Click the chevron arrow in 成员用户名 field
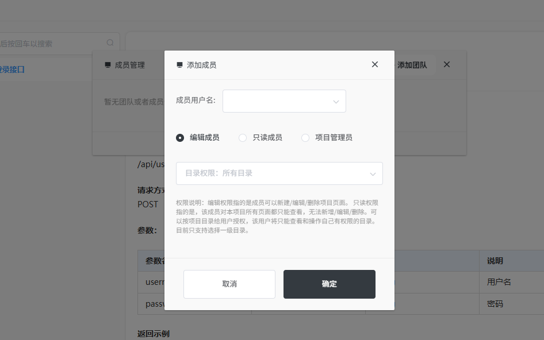Screen dimensions: 544x340 coord(336,102)
